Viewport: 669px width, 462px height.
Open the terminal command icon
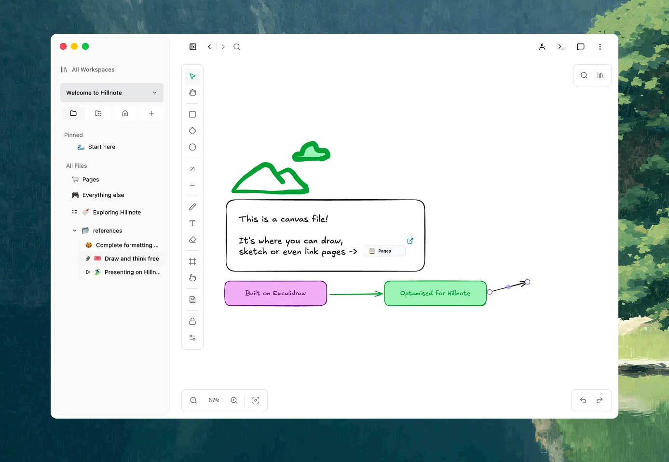coord(561,47)
